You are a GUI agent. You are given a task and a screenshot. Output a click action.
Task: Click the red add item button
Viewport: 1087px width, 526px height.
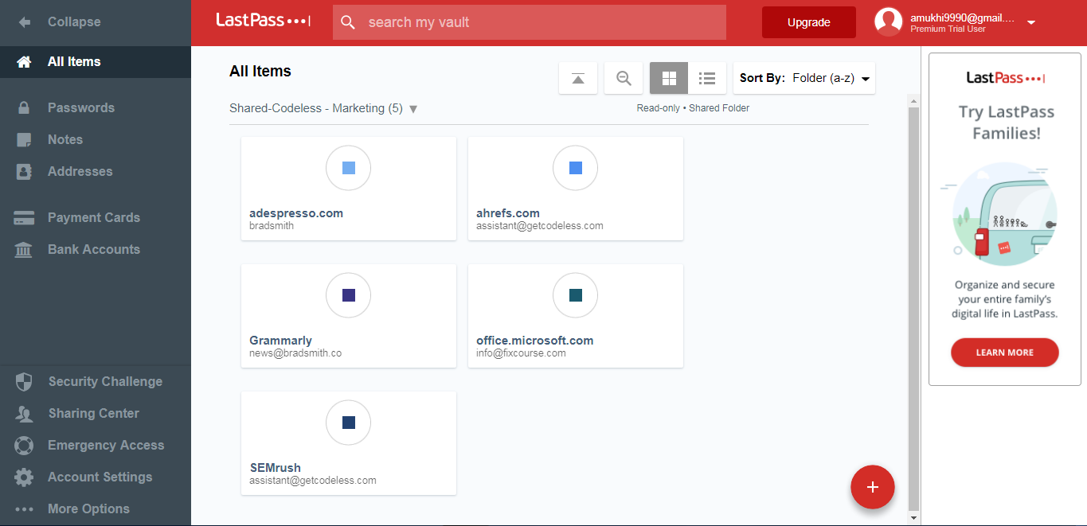(873, 487)
